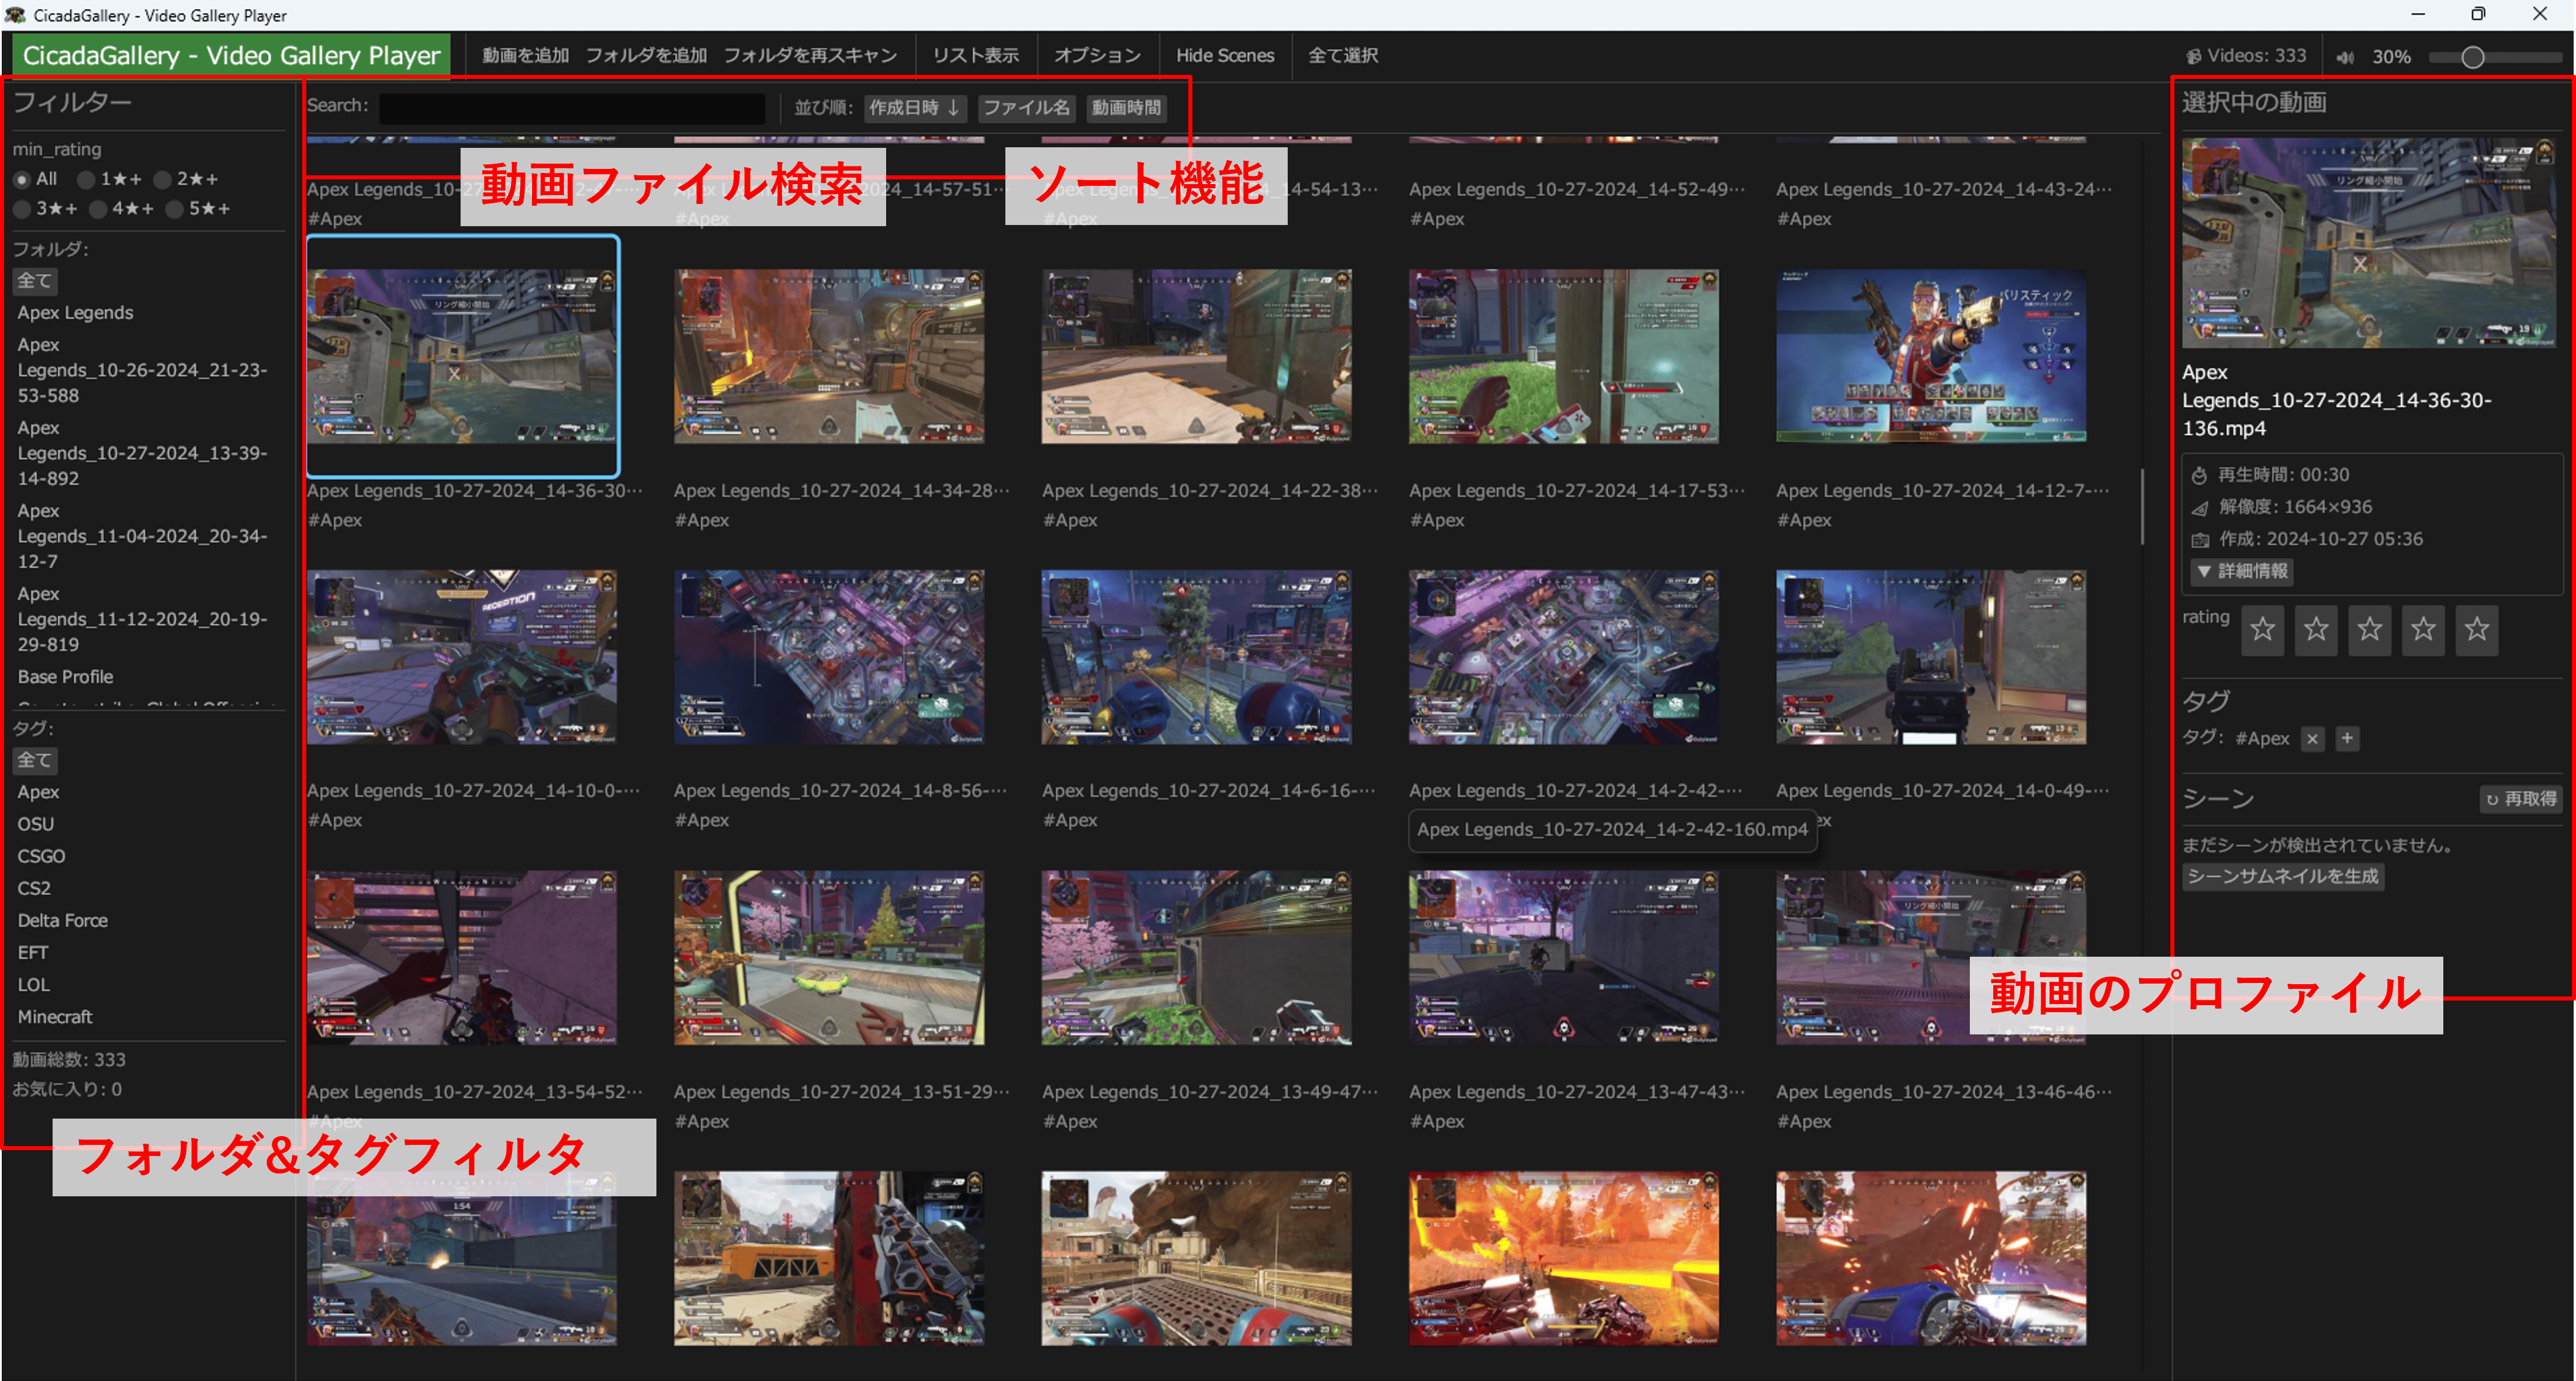Screen dimensions: 2576x1381
Task: Select the 5★+ rating filter
Action: (x=175, y=209)
